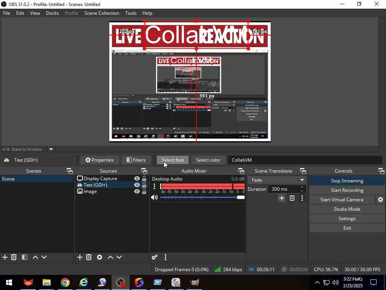Expand the preview scale dropdown arrow
The image size is (386, 290).
(51, 149)
